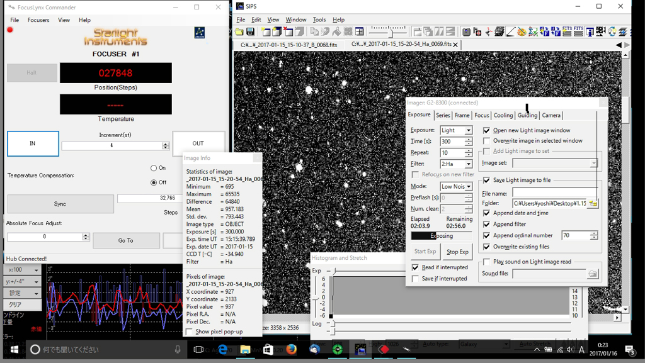645x363 pixels.
Task: Click the クリア button
Action: (x=23, y=304)
